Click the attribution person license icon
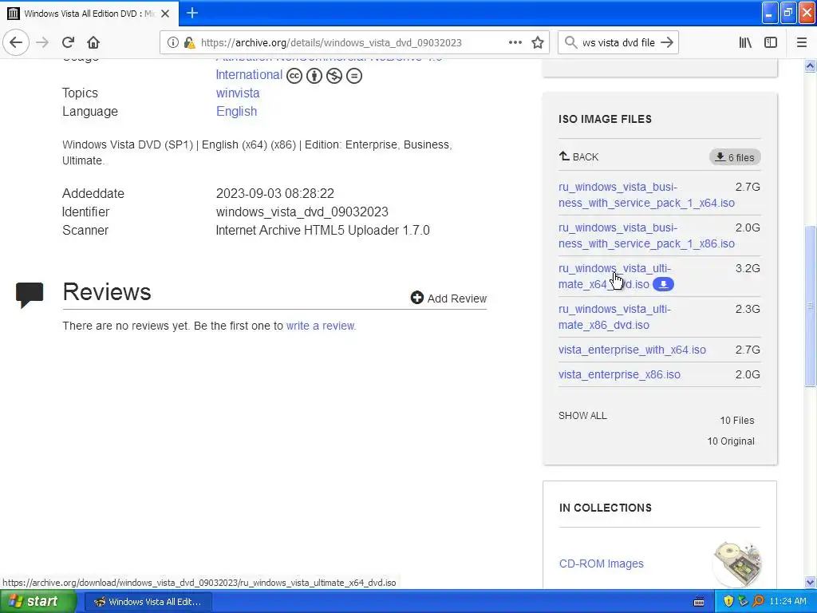This screenshot has width=817, height=613. pyautogui.click(x=314, y=76)
